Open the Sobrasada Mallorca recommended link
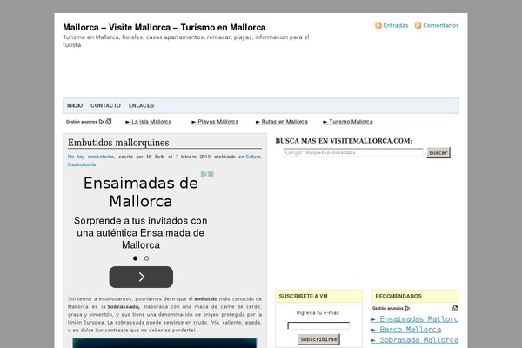Screen dimensions: 522x348 (415, 340)
